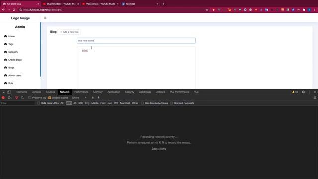Close the DevTools panel
Viewport: 318px width, 179px height.
click(x=315, y=92)
